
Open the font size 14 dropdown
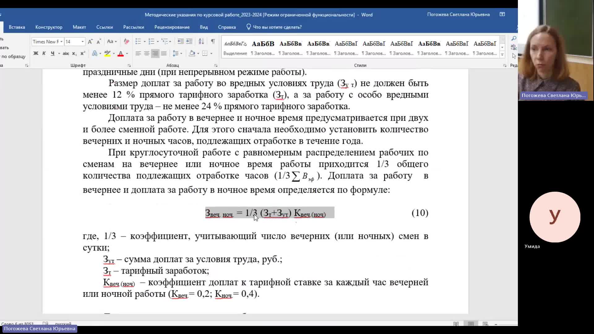point(83,41)
